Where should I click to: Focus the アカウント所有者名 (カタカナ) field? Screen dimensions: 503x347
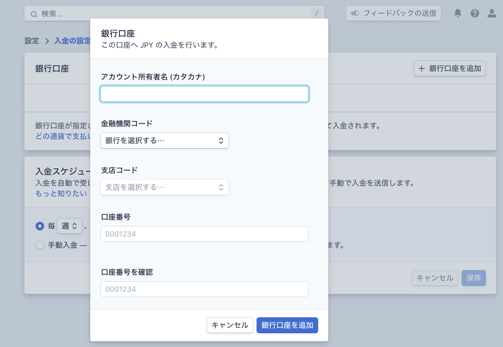point(204,94)
